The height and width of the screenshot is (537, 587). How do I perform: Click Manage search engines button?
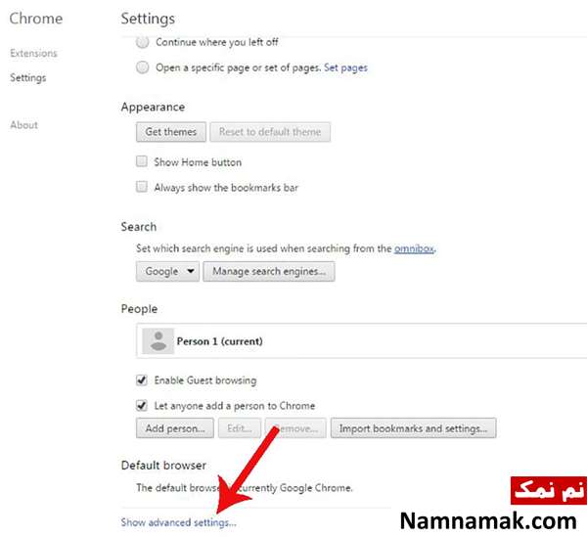tap(269, 271)
